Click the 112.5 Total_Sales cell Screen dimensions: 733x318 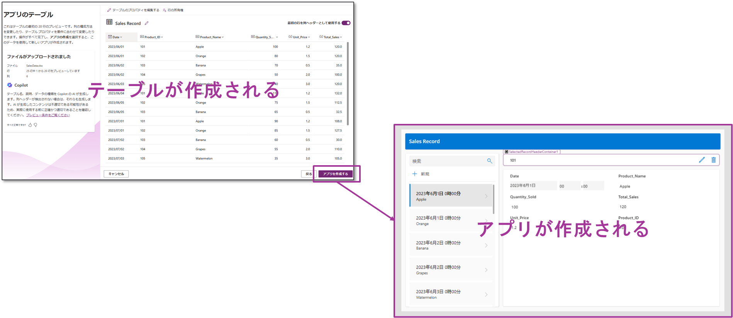pyautogui.click(x=338, y=103)
